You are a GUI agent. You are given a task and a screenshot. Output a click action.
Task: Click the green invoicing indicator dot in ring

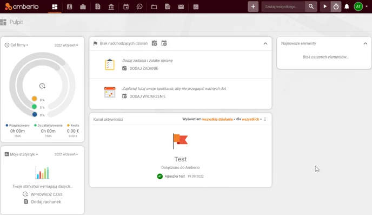pos(35,107)
